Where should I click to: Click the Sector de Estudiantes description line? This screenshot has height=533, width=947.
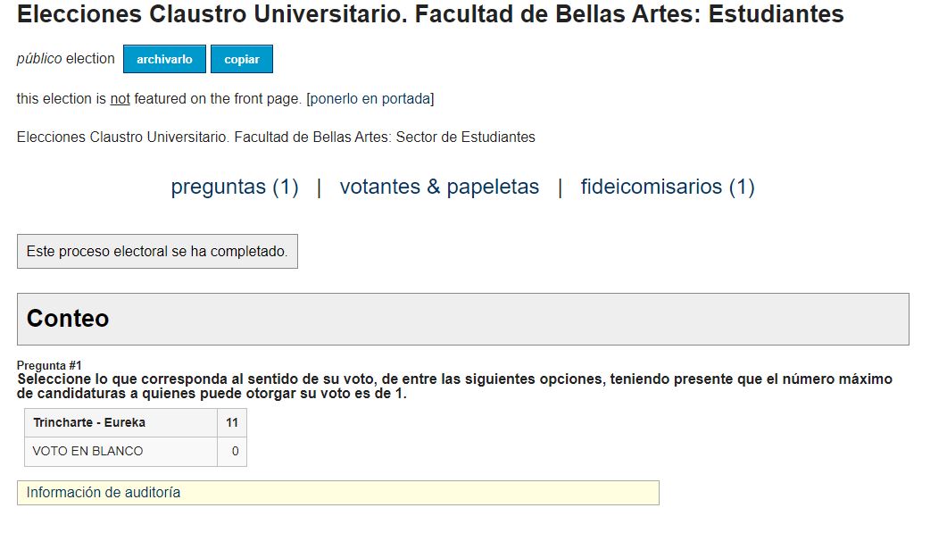tap(276, 137)
